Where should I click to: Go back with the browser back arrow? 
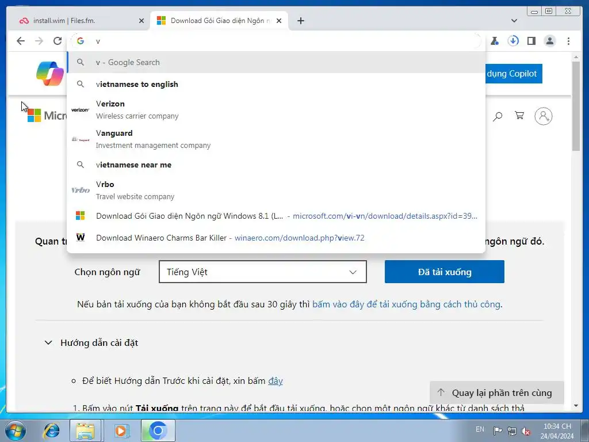click(x=21, y=41)
